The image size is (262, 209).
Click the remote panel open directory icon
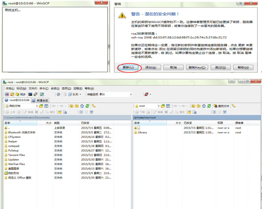click(163, 106)
